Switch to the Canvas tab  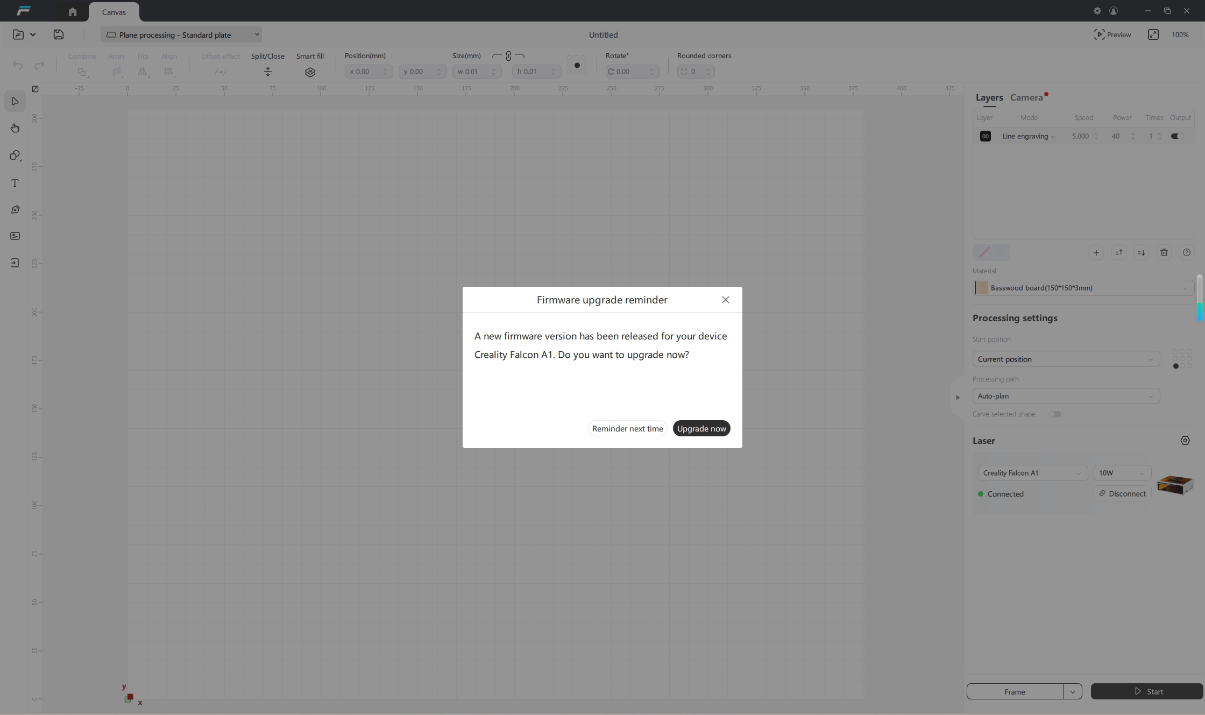pos(114,12)
